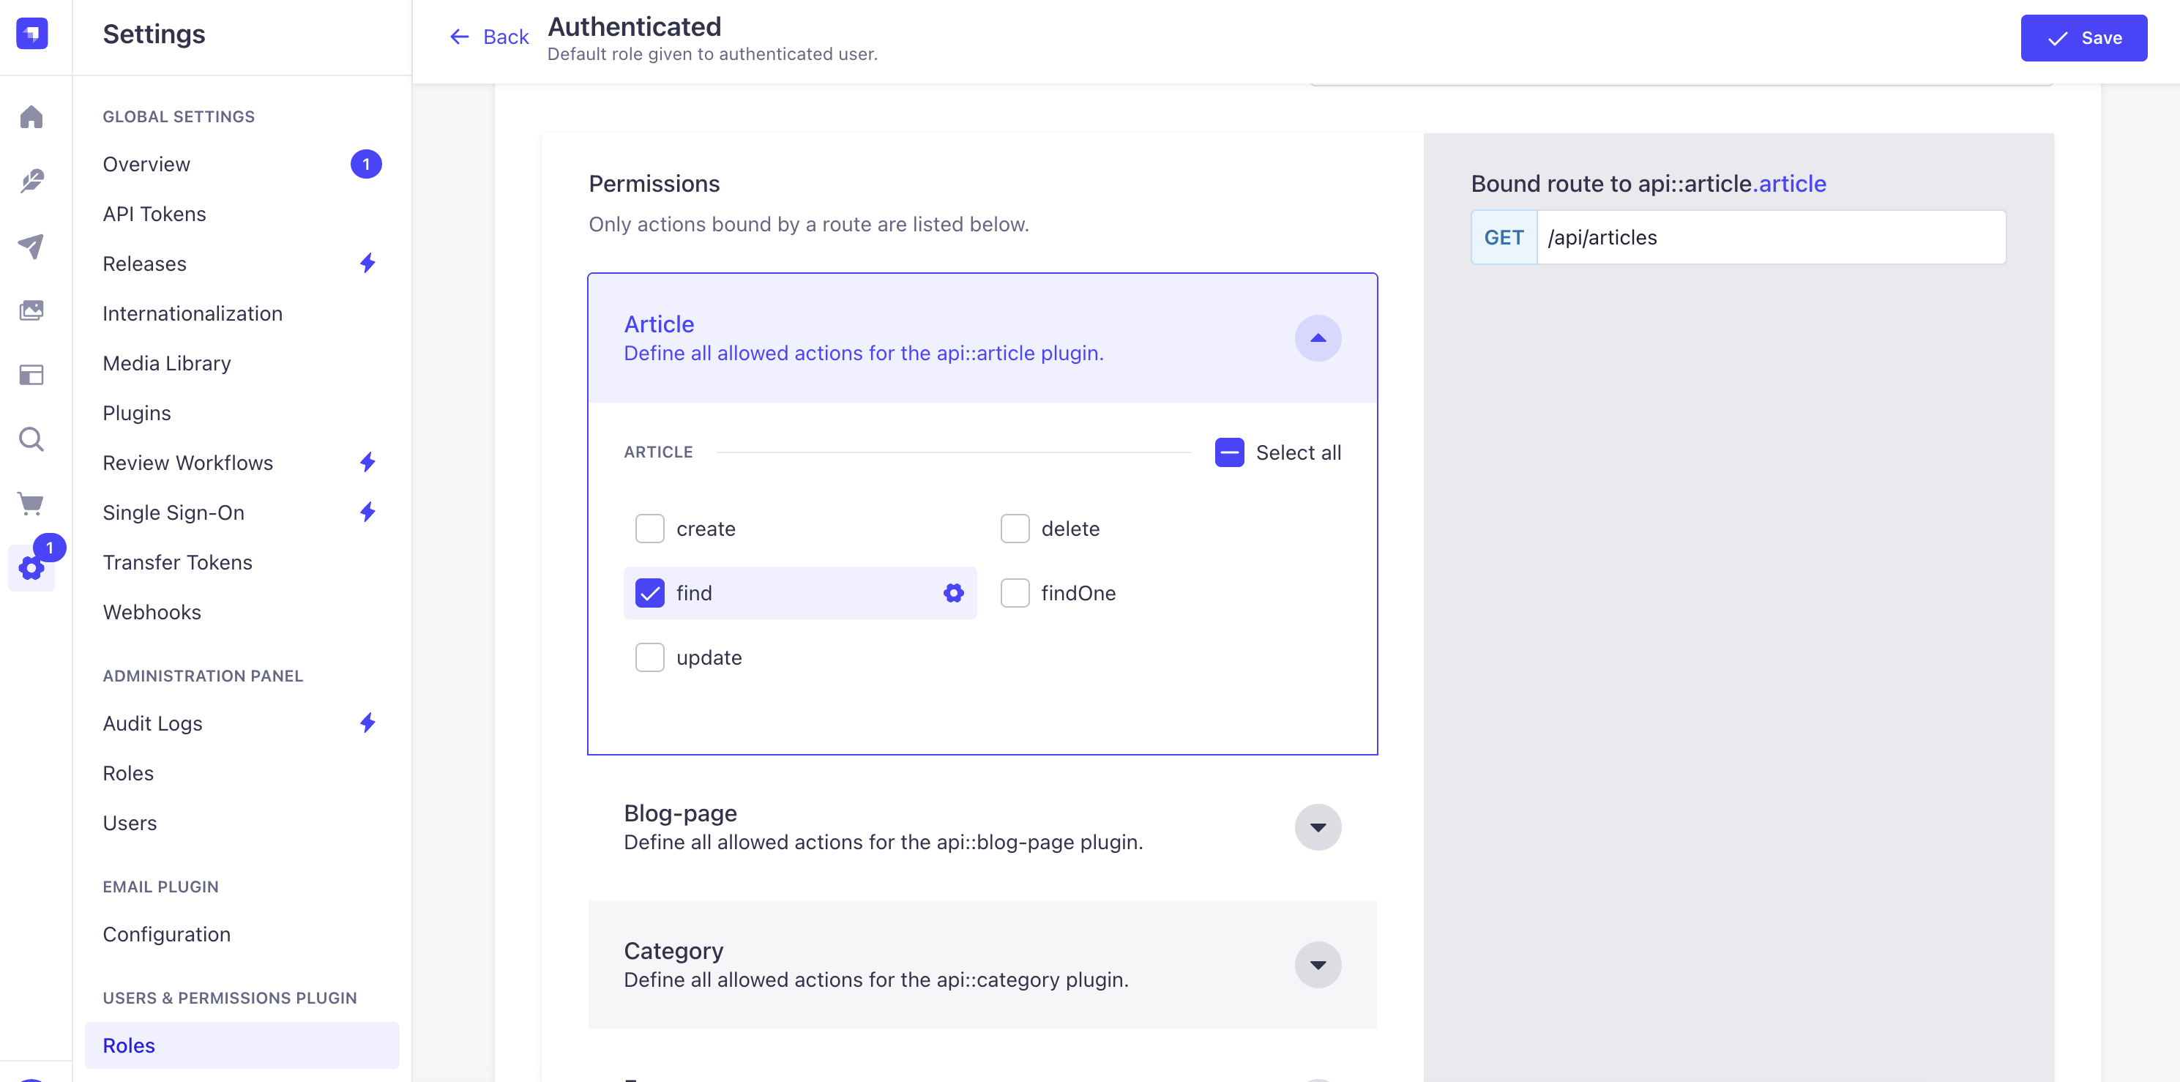
Task: Click the /api/articles route field
Action: pyautogui.click(x=1769, y=237)
